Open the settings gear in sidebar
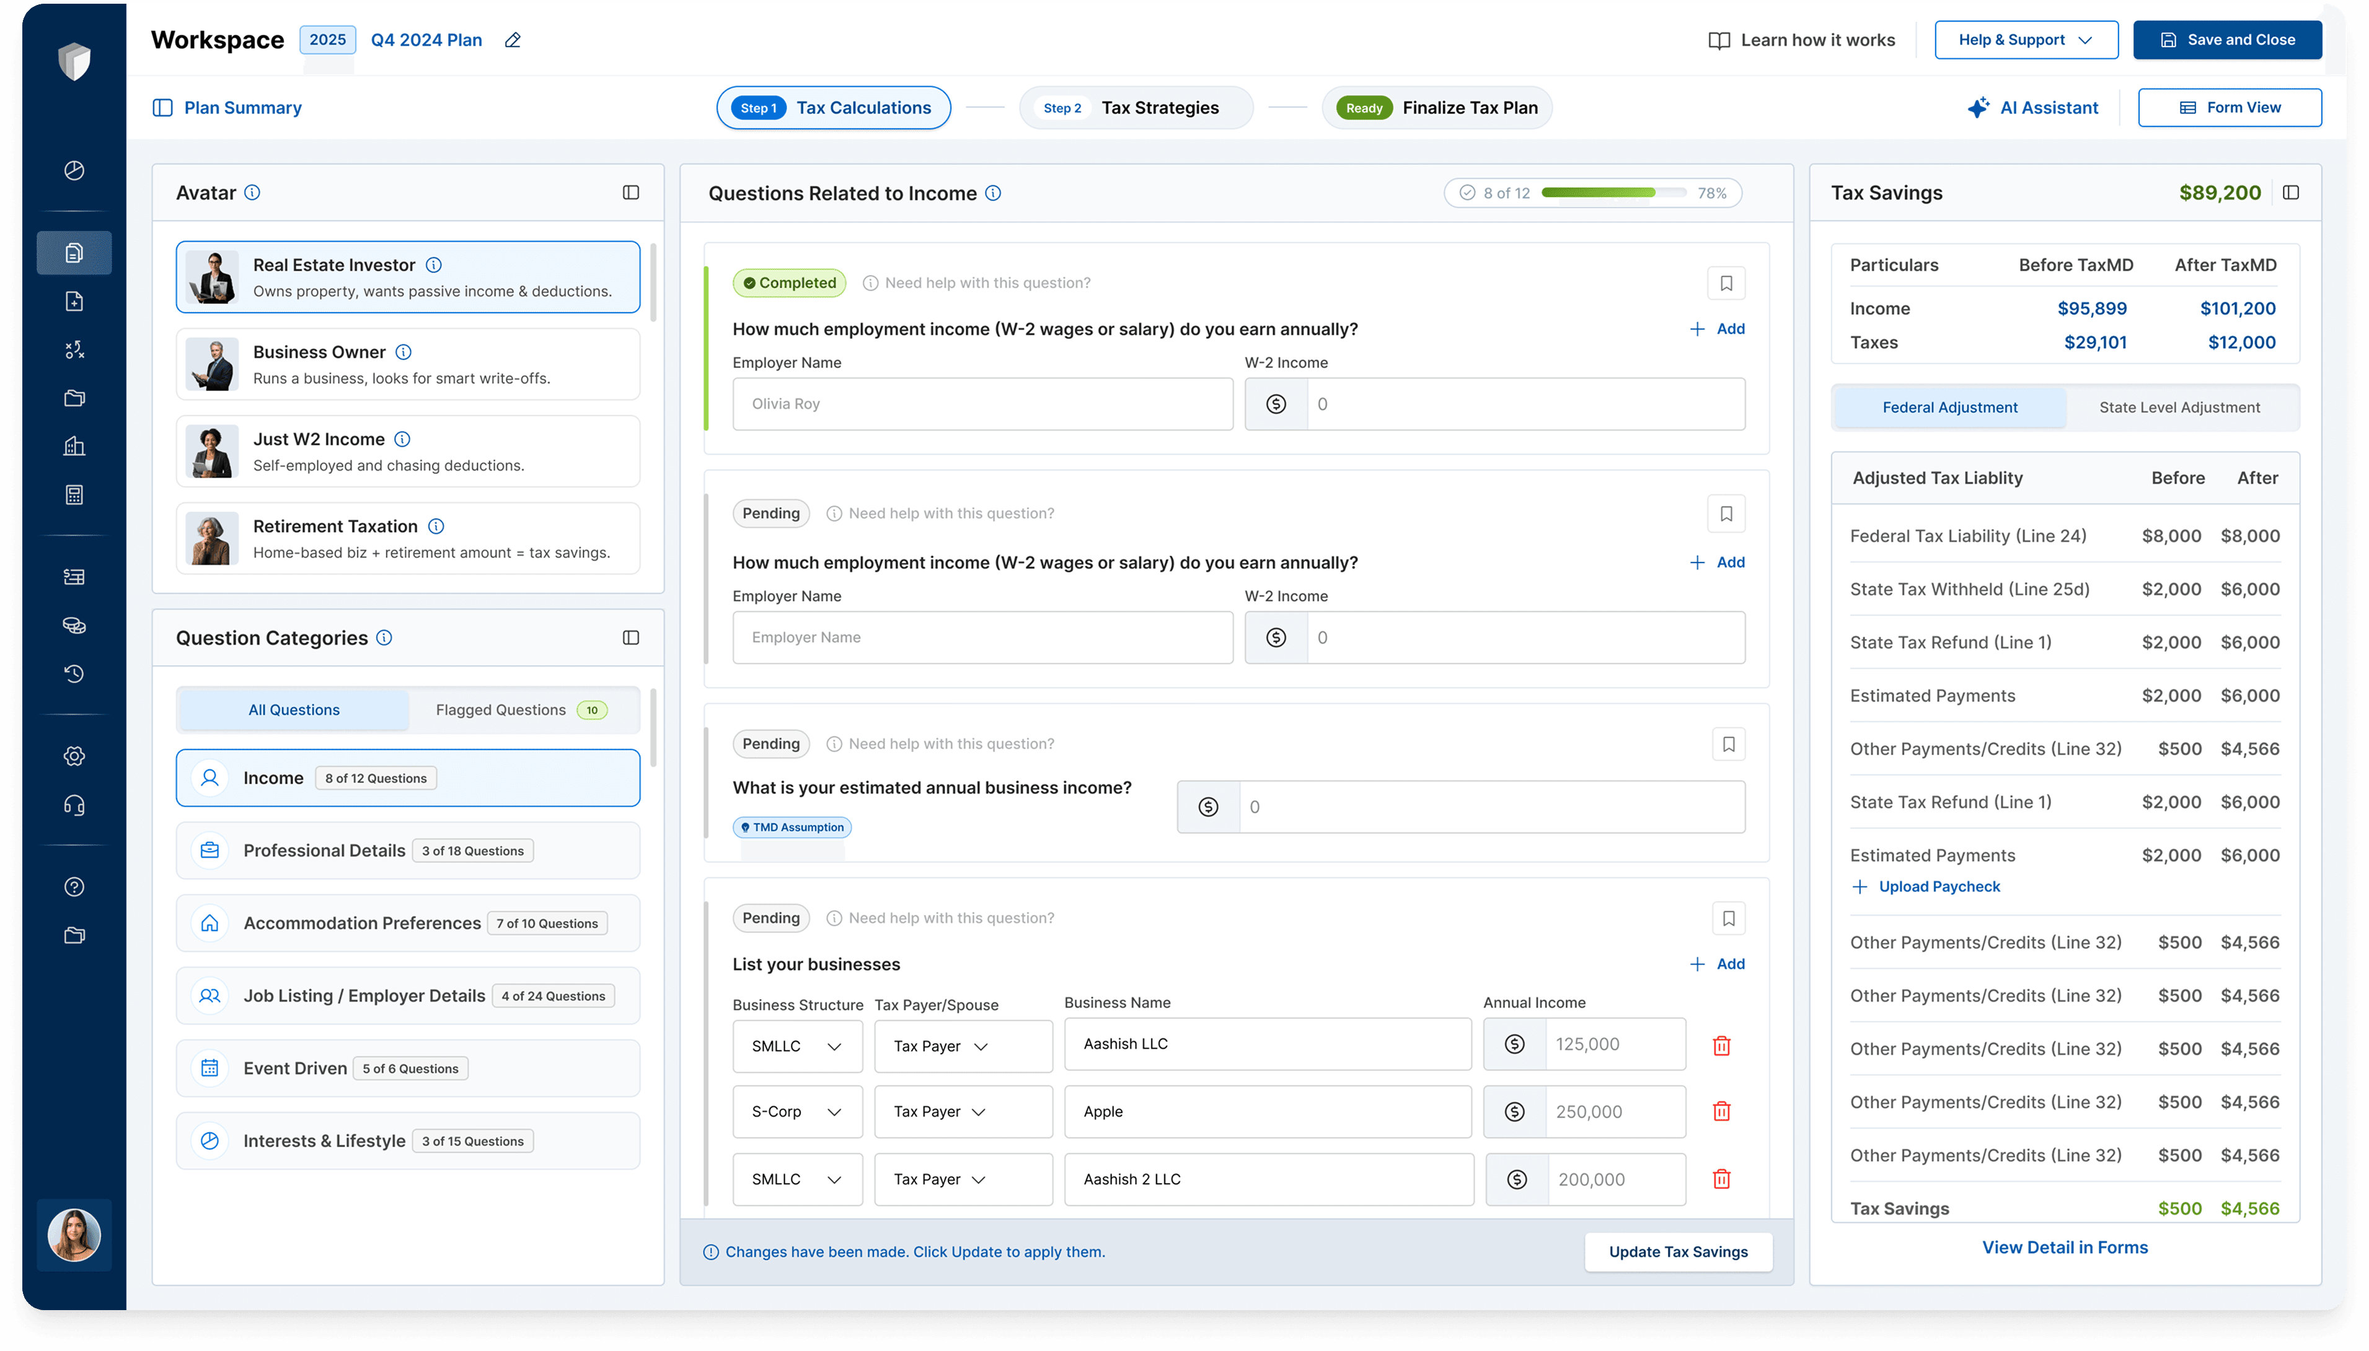2369x1351 pixels. coord(74,756)
